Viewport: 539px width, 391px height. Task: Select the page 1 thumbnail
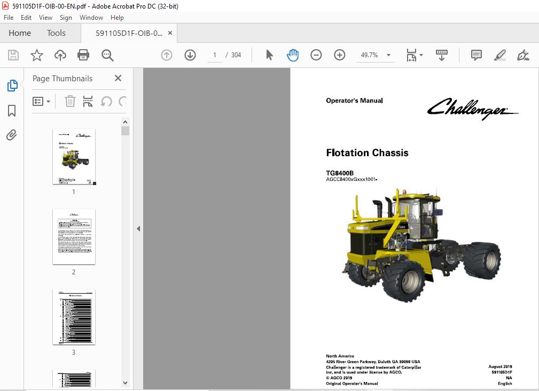tap(74, 157)
